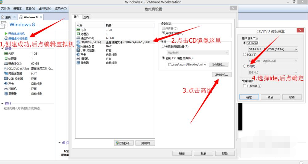Click the large Windows 8 VM icon
Screen dimensions: 308x164
point(4,25)
